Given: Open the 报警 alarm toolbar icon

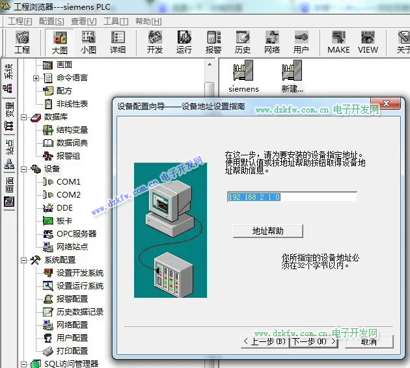Looking at the screenshot, I should (213, 42).
